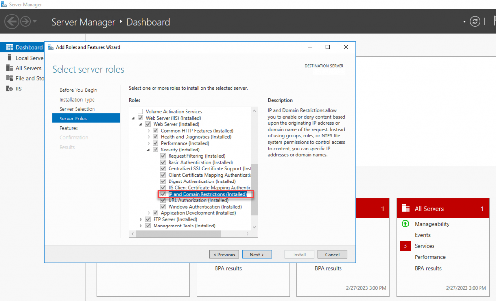Expand the Application Development node
The image size is (496, 301).
149,212
